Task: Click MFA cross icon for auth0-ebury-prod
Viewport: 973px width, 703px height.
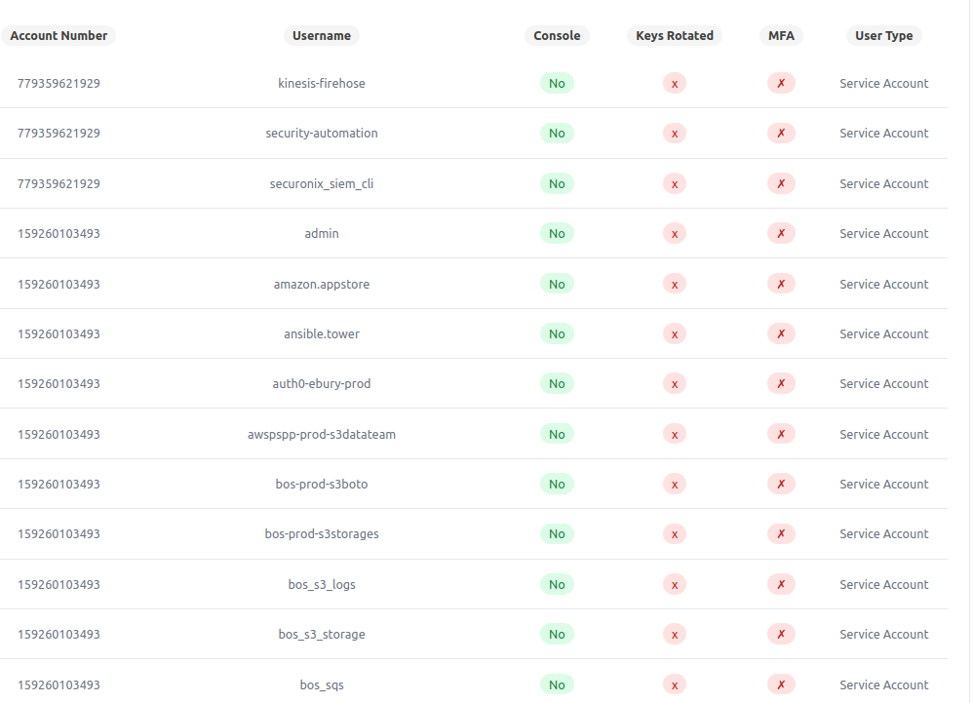Action: click(781, 383)
